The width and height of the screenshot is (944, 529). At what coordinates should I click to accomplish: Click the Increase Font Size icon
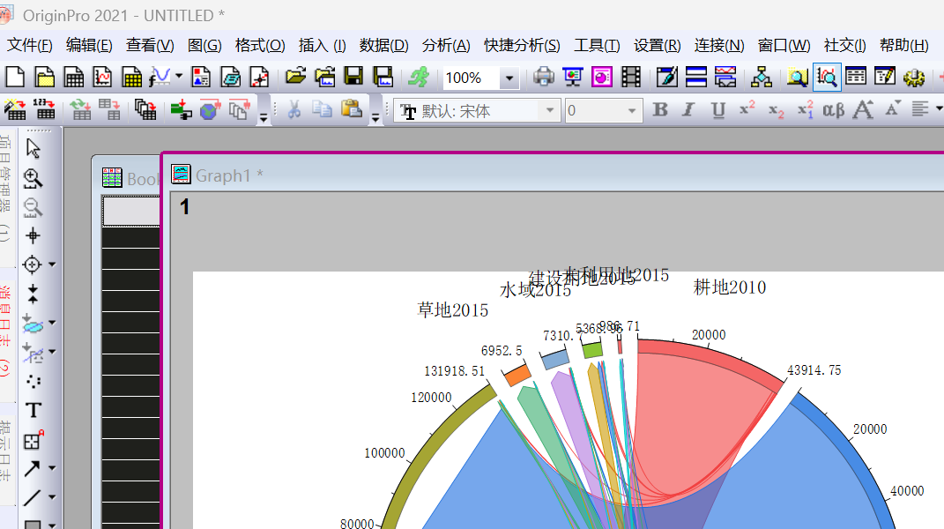[x=863, y=109]
